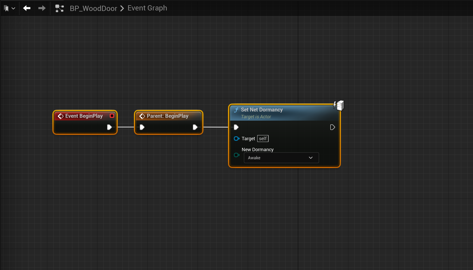
Task: Go forward with the right arrow
Action: (42, 8)
